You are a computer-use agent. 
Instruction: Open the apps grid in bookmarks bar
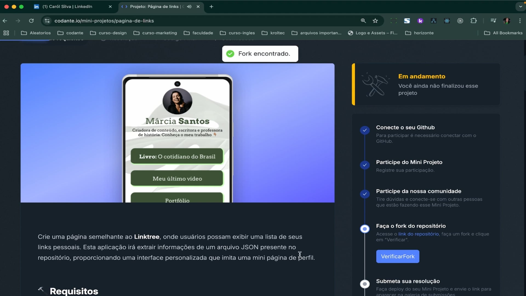(x=6, y=33)
